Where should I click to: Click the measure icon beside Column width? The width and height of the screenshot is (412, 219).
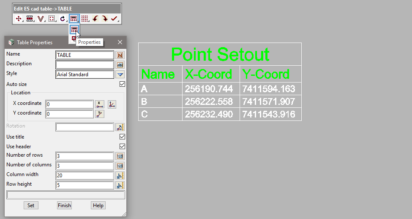click(120, 176)
